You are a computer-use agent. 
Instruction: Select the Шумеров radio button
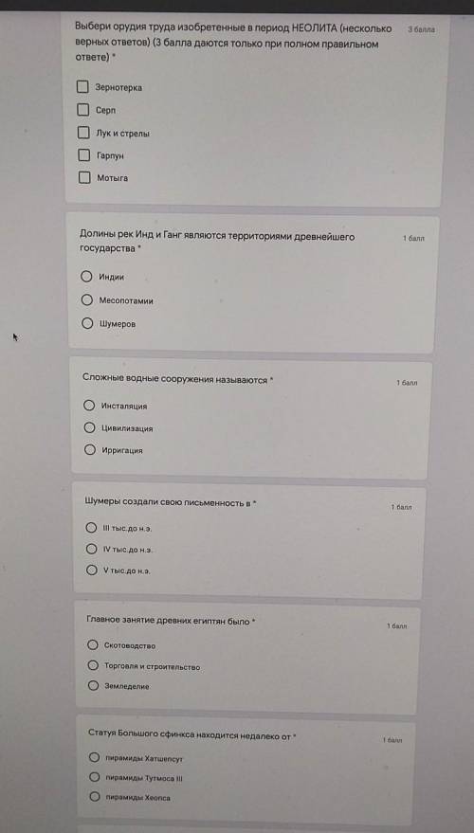click(x=87, y=323)
